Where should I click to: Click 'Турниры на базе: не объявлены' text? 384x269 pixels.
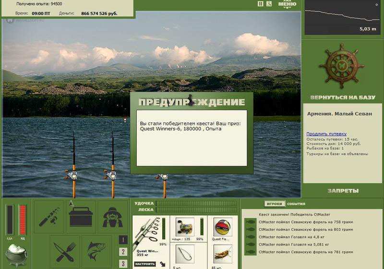click(337, 154)
